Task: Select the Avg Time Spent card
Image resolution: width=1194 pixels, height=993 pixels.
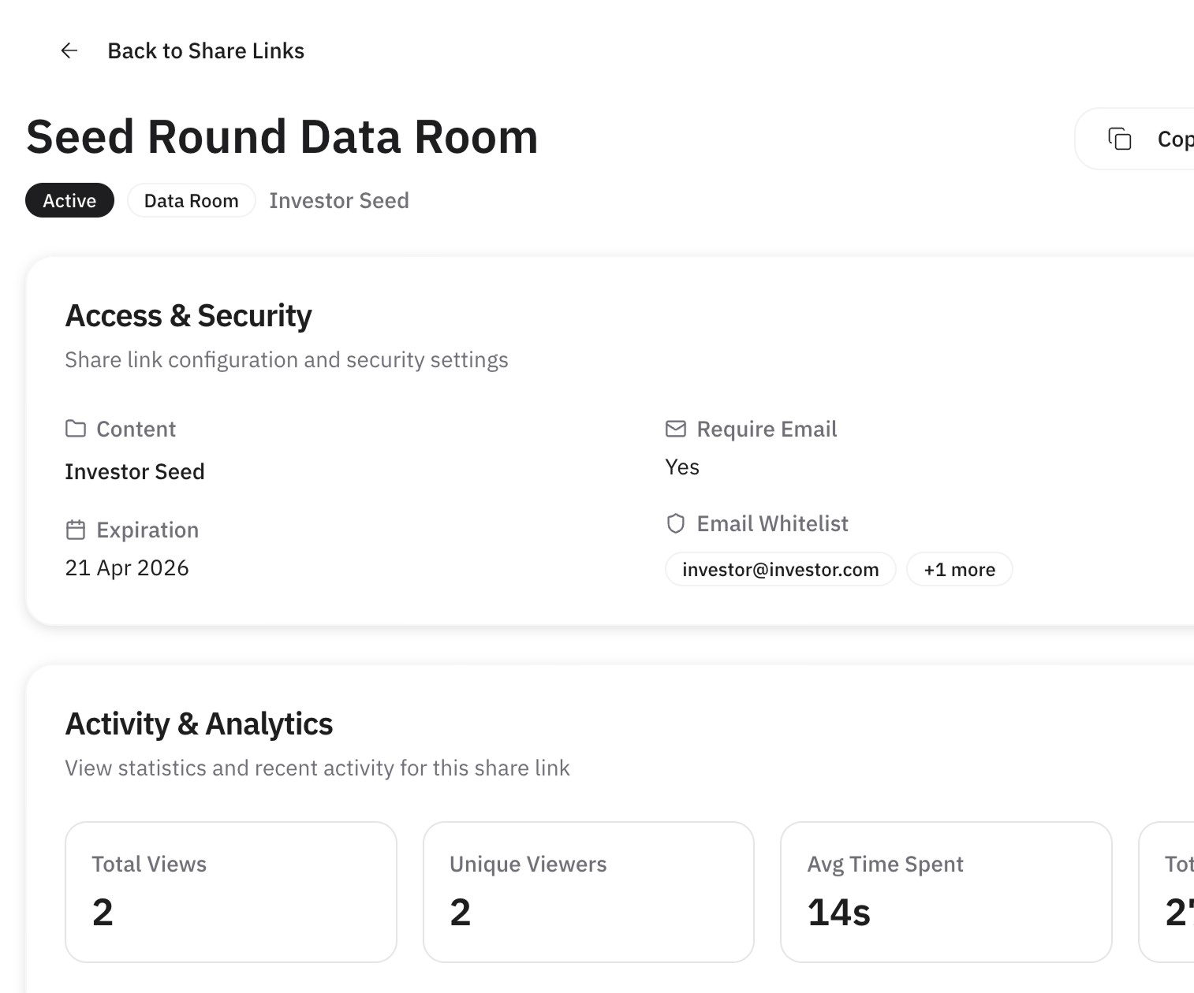Action: coord(946,891)
